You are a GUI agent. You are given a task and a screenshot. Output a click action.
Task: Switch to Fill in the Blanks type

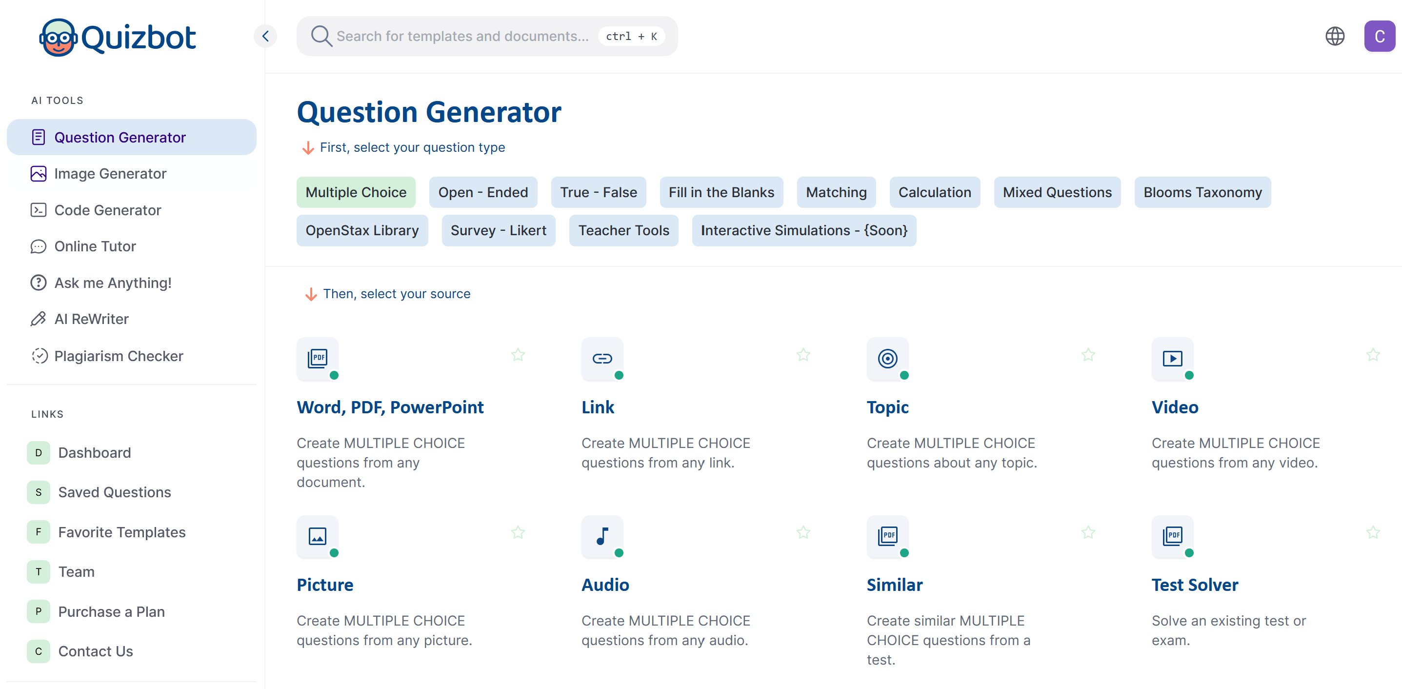[721, 192]
